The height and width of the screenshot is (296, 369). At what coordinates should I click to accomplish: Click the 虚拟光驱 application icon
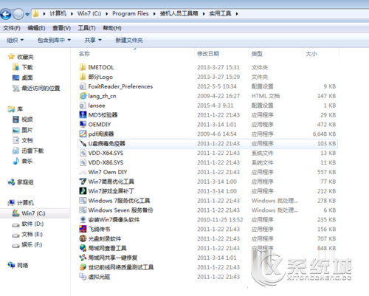click(x=83, y=277)
